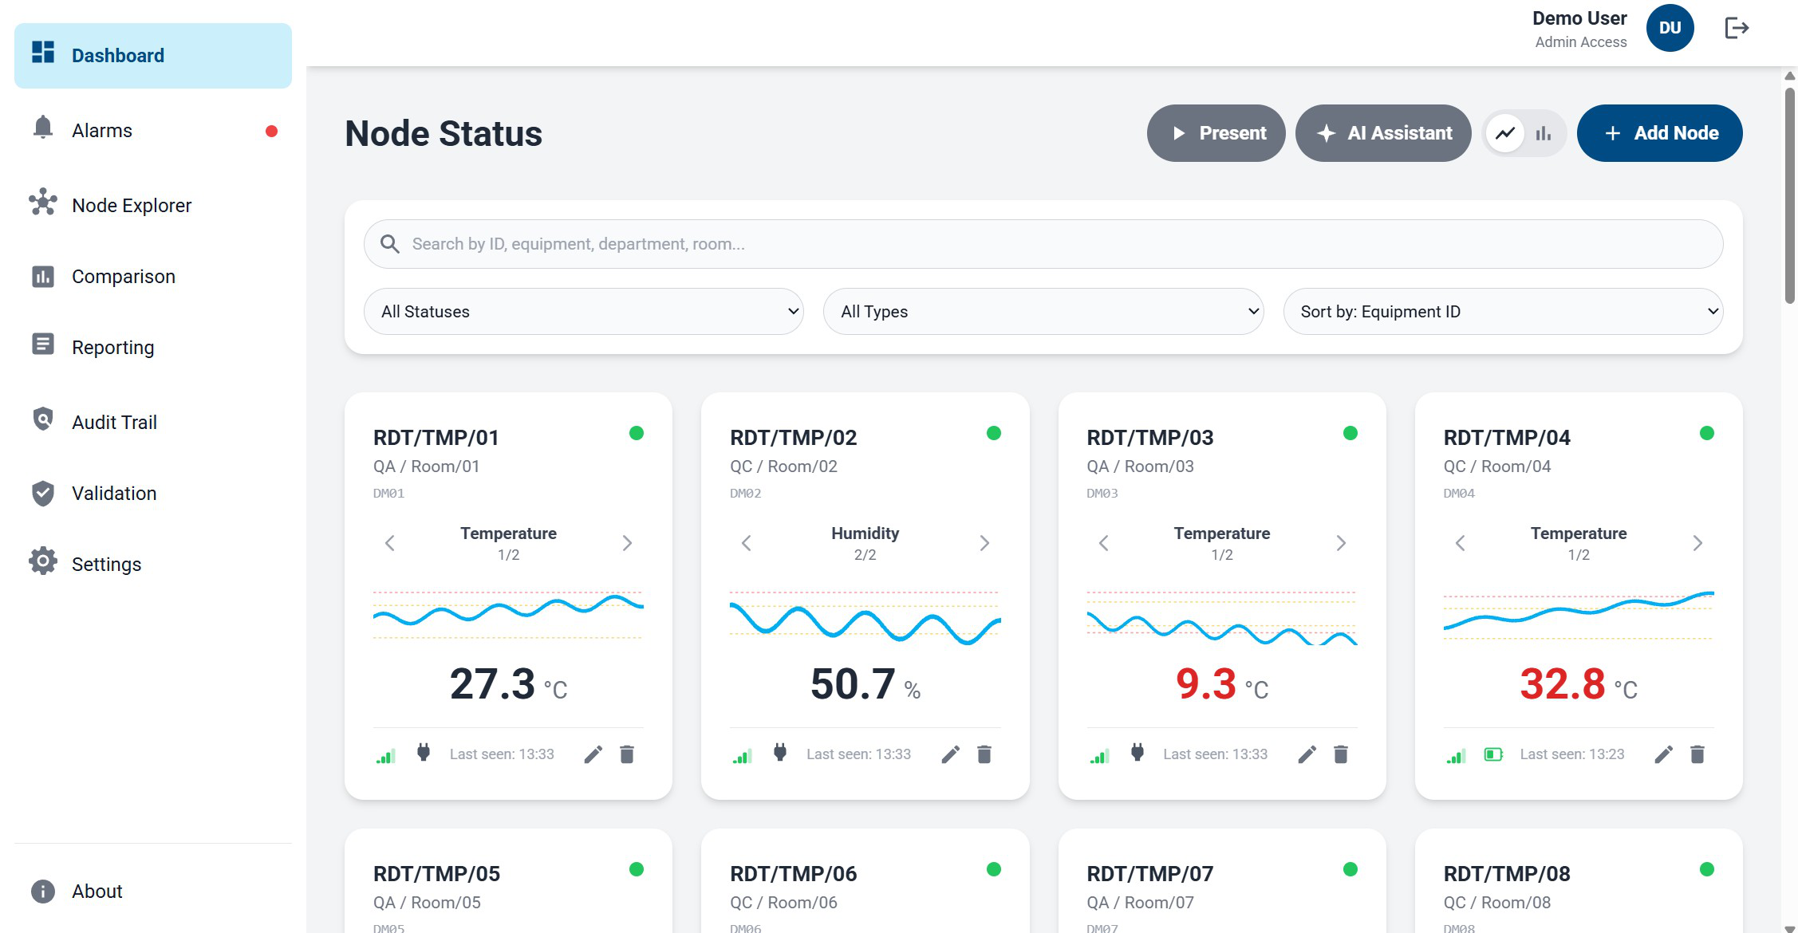
Task: Click the logout icon next to avatar
Action: click(1736, 28)
